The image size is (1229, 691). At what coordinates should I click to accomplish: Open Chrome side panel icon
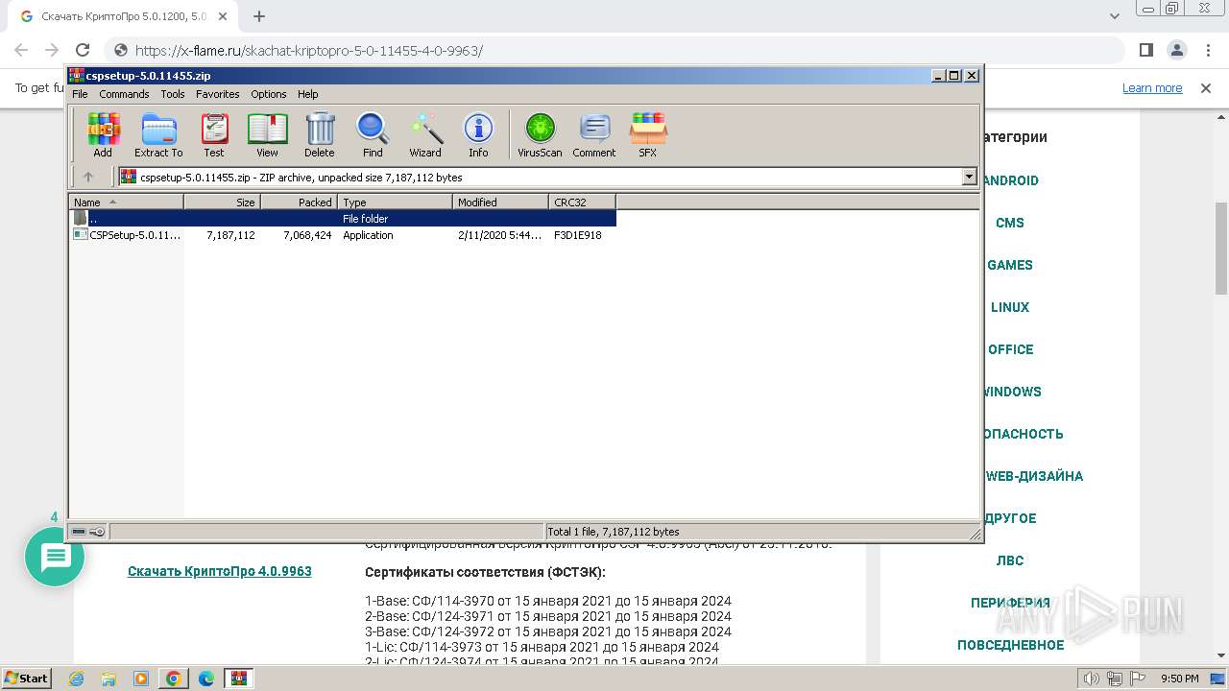click(x=1145, y=50)
